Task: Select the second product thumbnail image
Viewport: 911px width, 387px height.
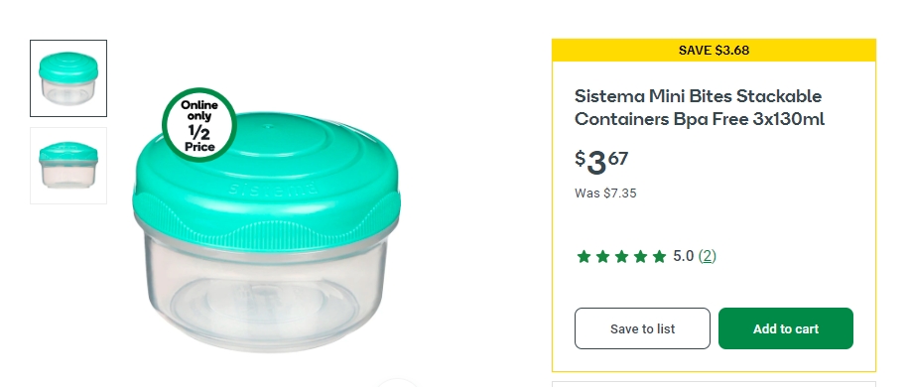Action: pos(68,166)
